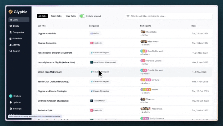Click the Settings gear icon

click(x=11, y=109)
